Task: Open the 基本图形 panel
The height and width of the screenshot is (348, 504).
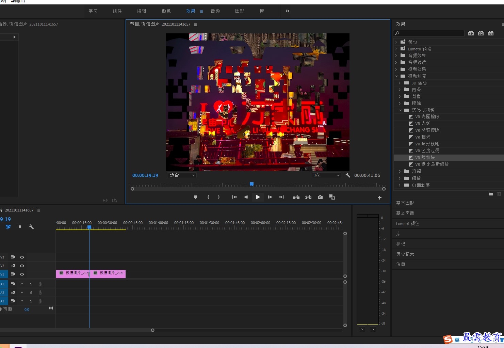Action: tap(405, 203)
